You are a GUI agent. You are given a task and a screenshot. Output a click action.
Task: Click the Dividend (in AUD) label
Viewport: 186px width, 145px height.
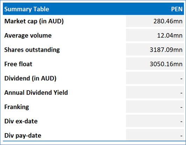coord(30,78)
